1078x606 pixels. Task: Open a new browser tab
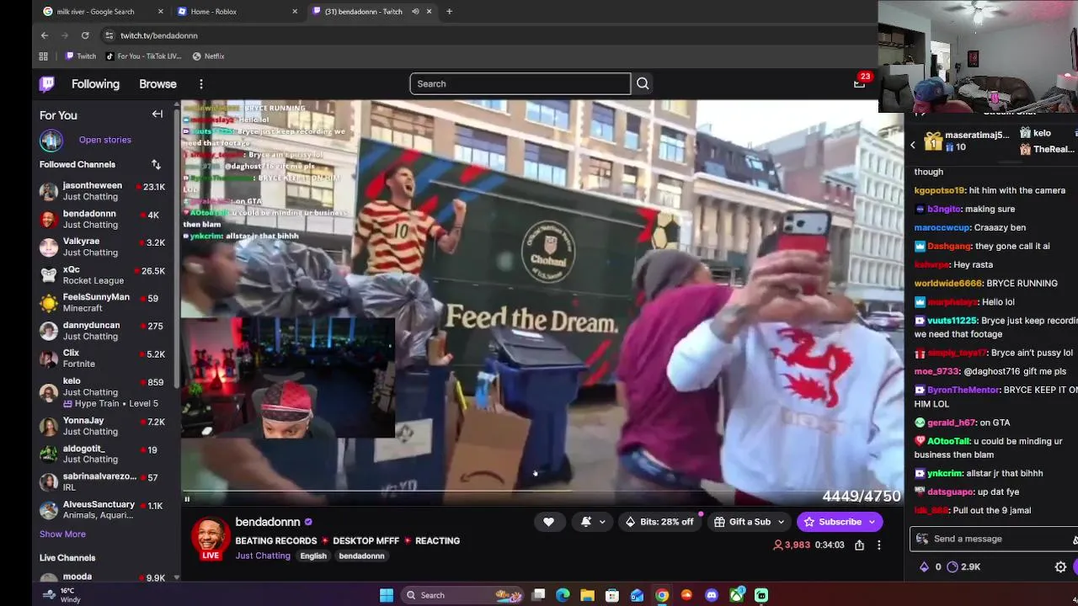pos(449,11)
